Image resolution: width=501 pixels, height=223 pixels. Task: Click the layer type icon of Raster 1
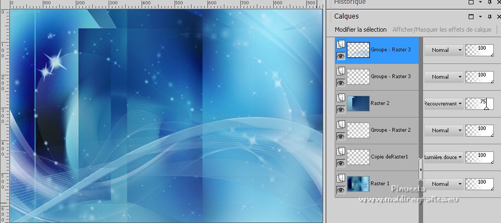341,178
